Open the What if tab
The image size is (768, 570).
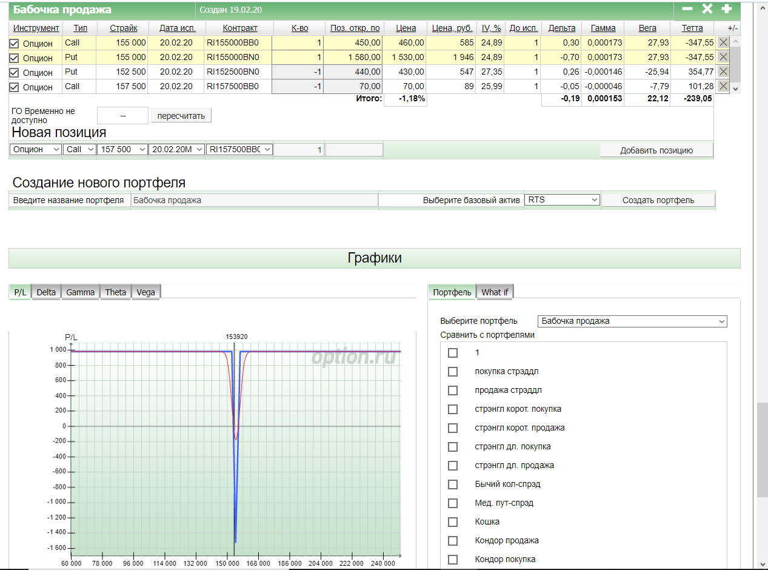pos(495,292)
